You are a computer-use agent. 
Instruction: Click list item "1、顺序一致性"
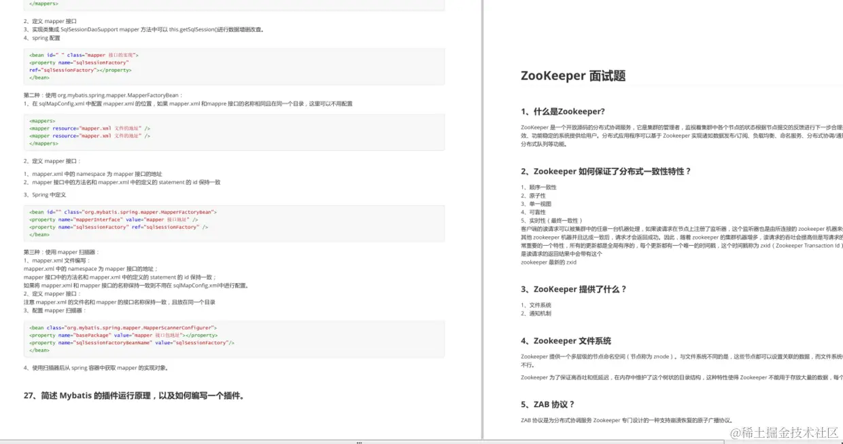(538, 187)
